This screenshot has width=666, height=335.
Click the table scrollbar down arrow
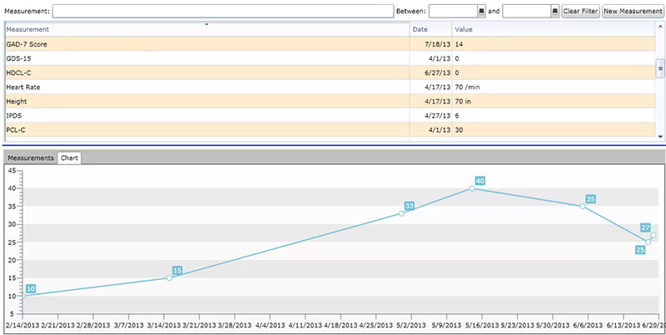click(660, 137)
